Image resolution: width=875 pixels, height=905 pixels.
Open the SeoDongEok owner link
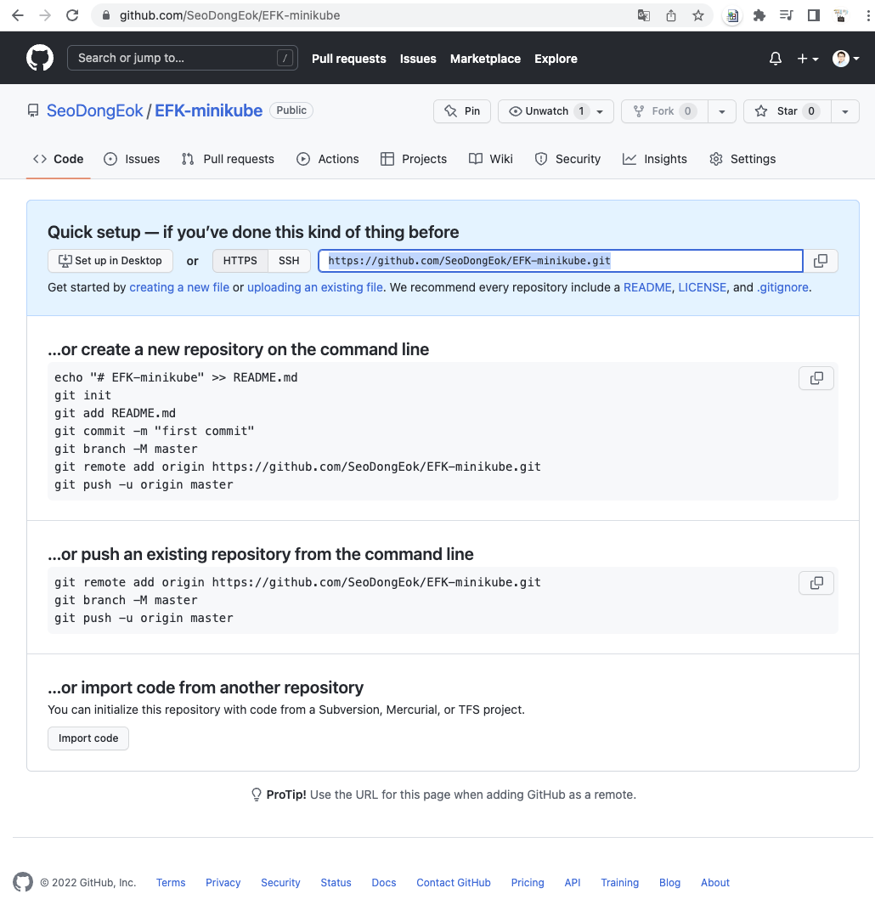click(94, 110)
